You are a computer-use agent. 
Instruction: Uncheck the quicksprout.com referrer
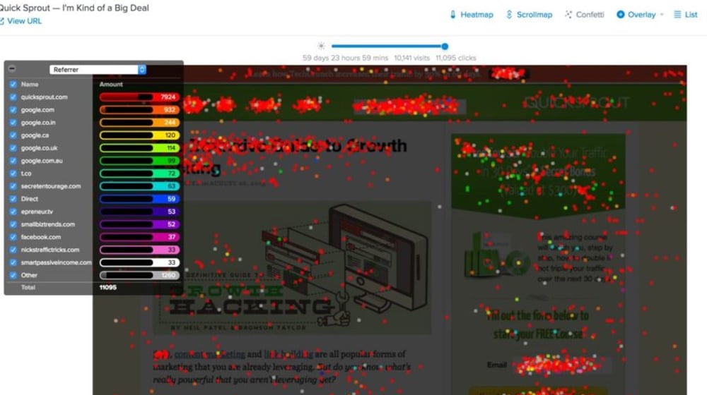13,97
